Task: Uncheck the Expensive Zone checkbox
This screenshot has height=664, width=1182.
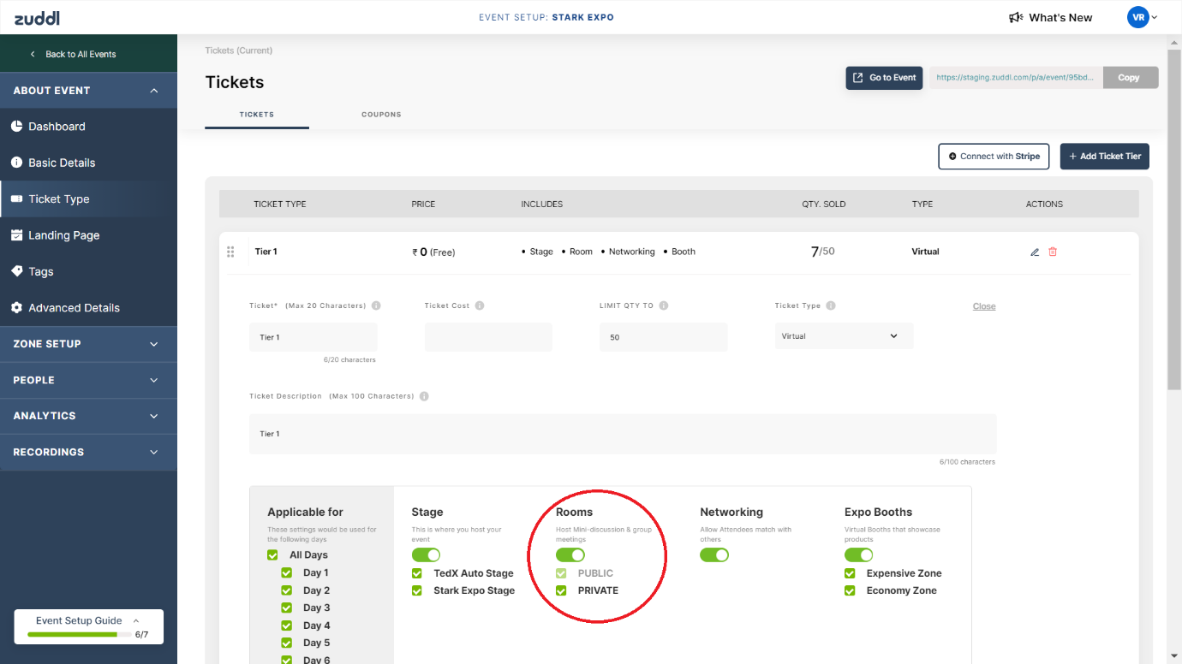Action: (850, 573)
